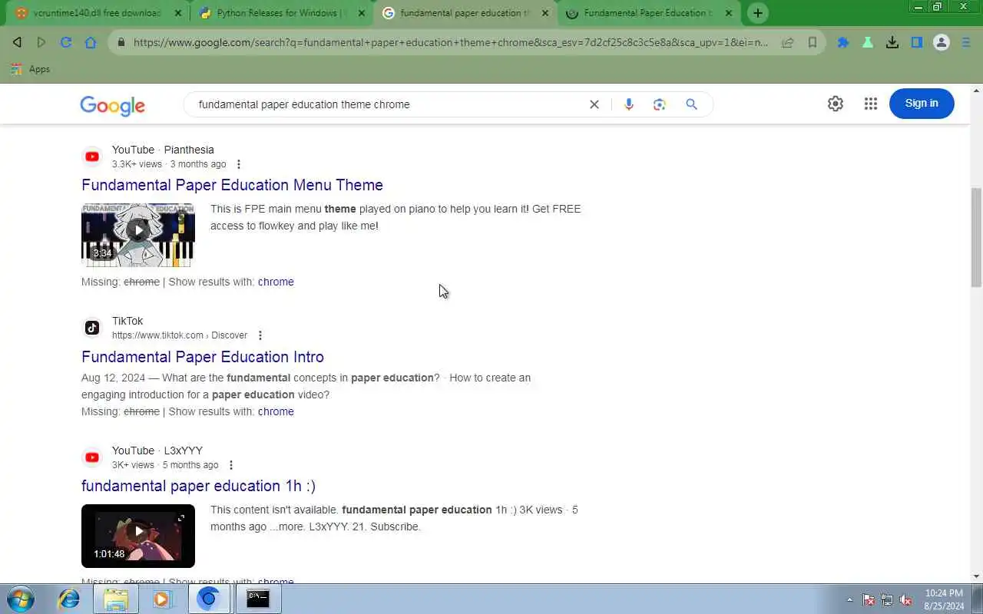
Task: Close the vcruntime140.dll tab
Action: (x=178, y=13)
